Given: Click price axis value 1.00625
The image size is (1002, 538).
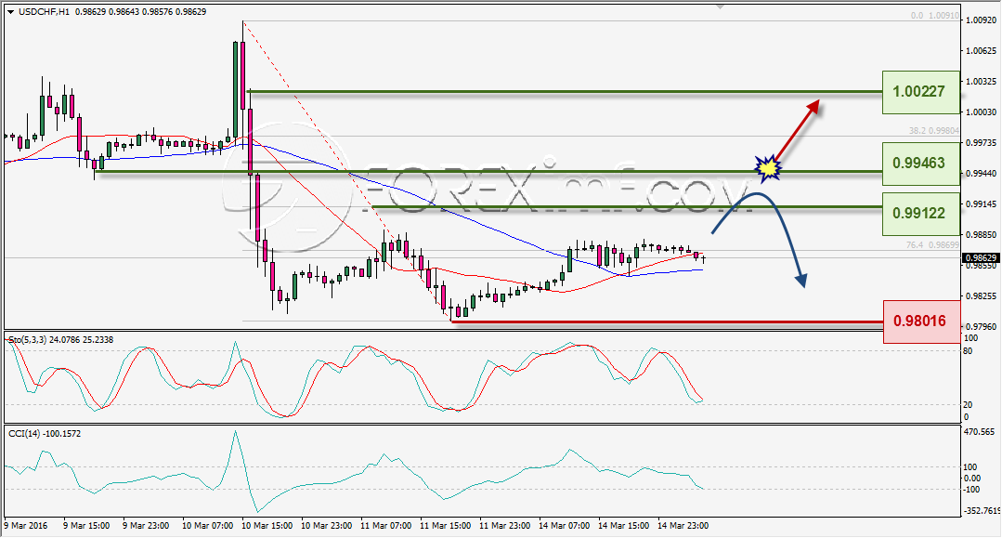Looking at the screenshot, I should point(981,50).
